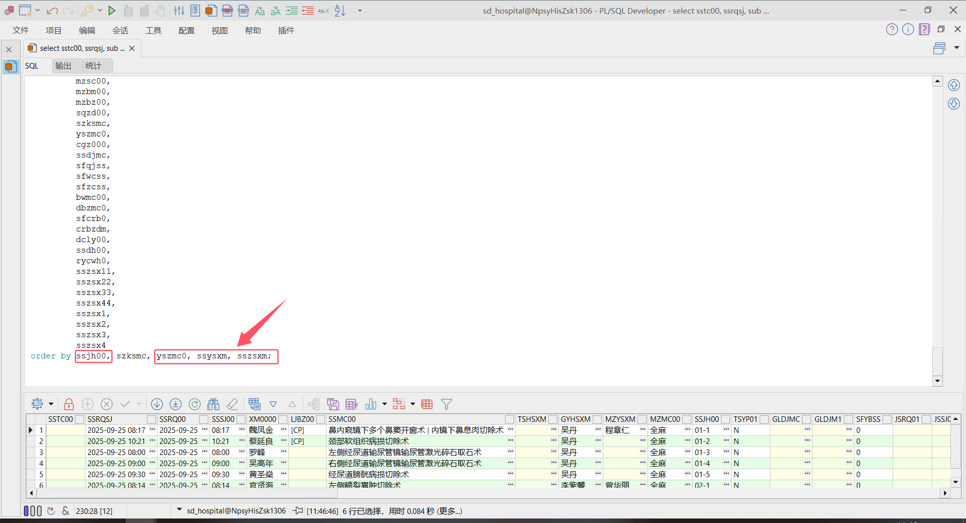
Task: Click the funnel filter icon
Action: tap(446, 404)
